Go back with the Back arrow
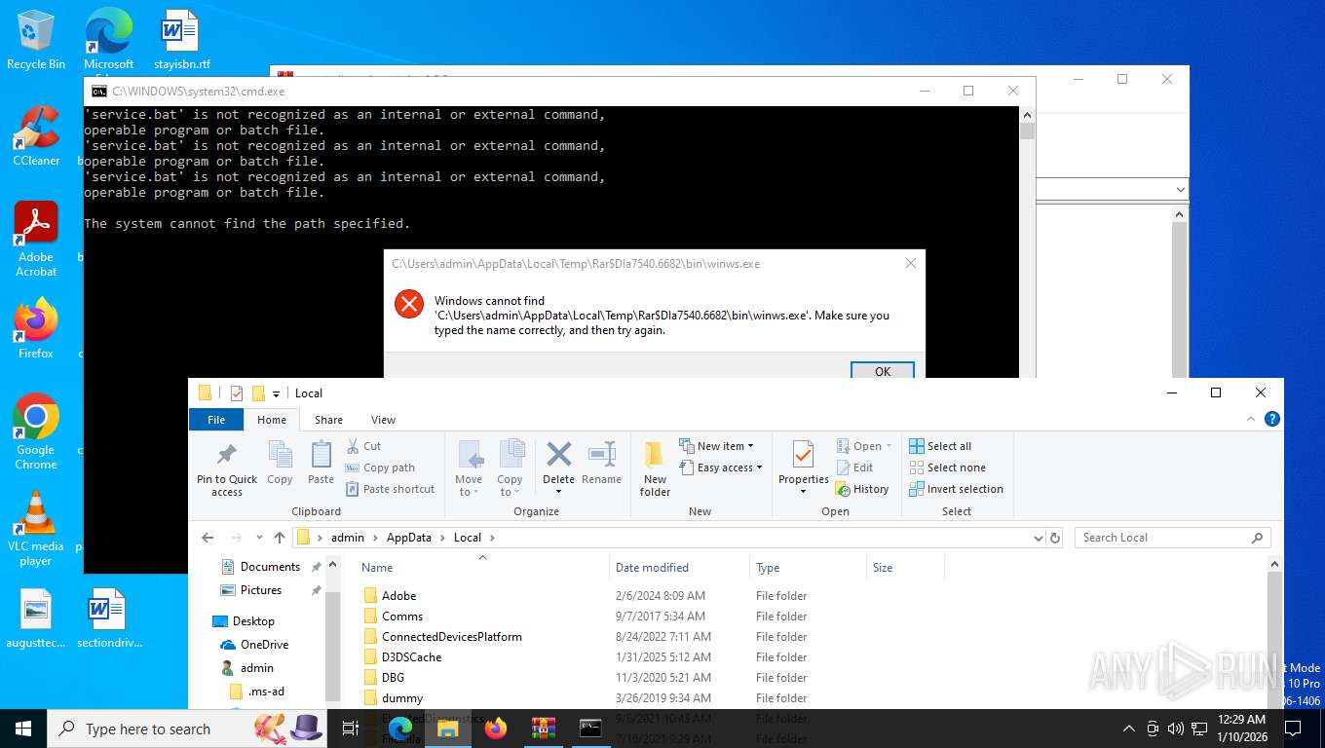This screenshot has width=1325, height=748. click(208, 538)
